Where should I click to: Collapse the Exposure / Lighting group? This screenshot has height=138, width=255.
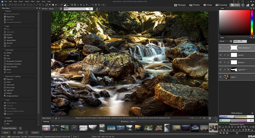tap(4, 76)
